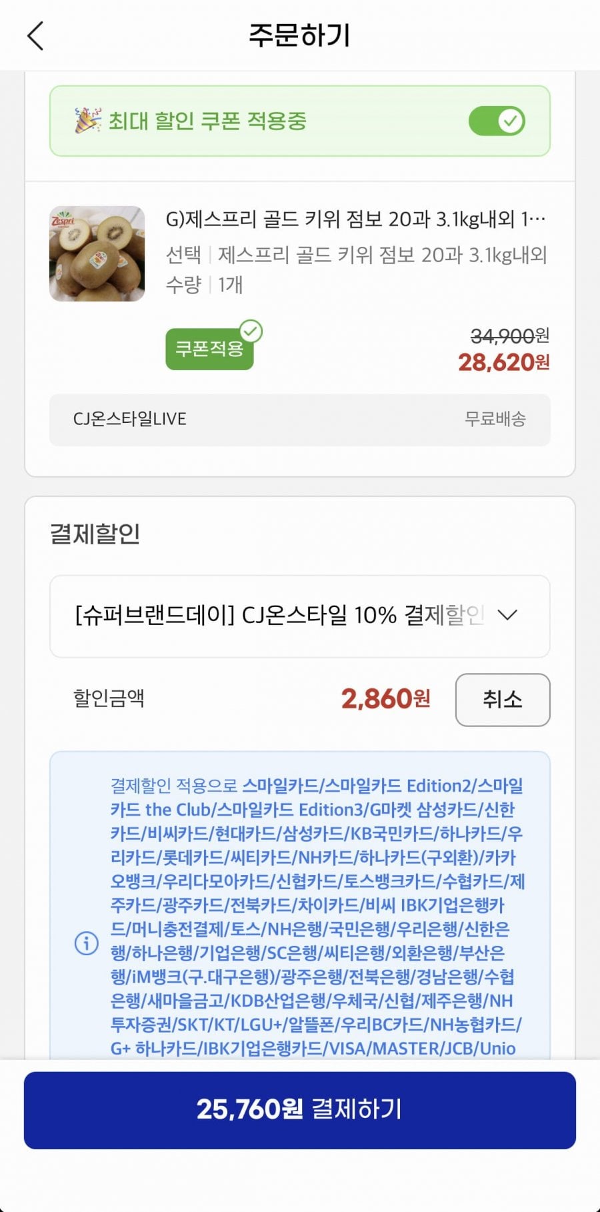Click the 2,860원 discount amount

coord(385,699)
